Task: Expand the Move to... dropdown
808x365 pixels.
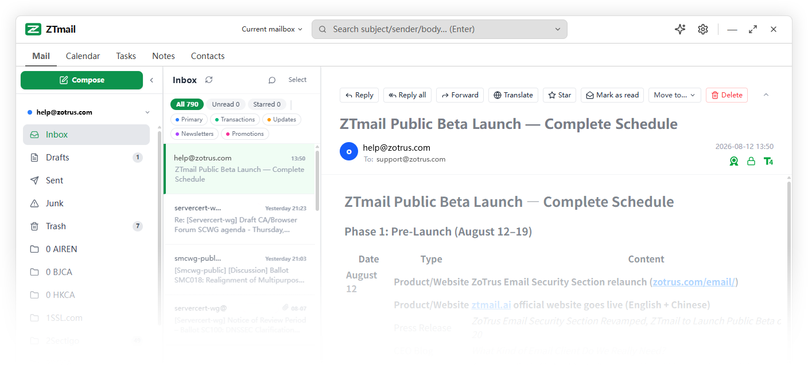Action: pos(674,95)
